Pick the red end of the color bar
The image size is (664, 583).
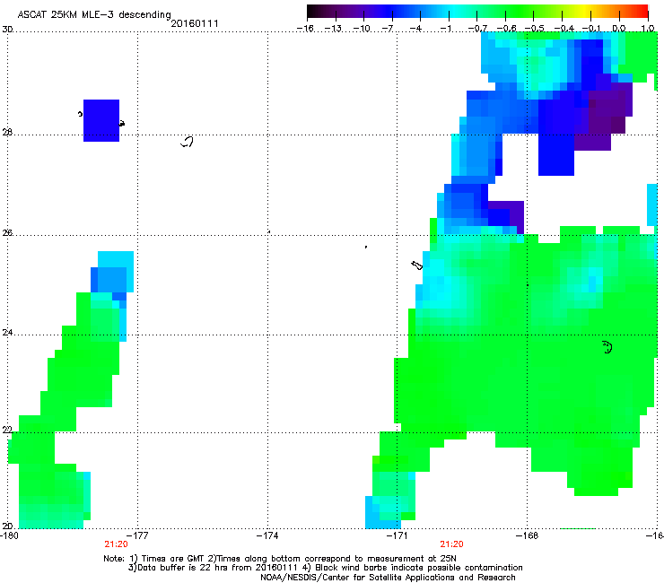(642, 12)
